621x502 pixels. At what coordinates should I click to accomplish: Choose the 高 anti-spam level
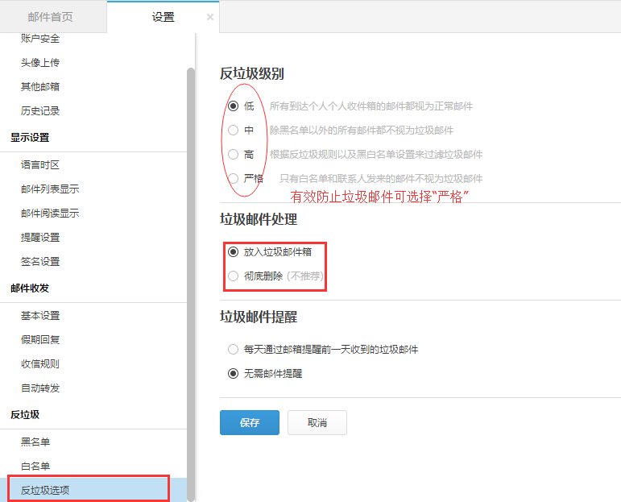234,154
